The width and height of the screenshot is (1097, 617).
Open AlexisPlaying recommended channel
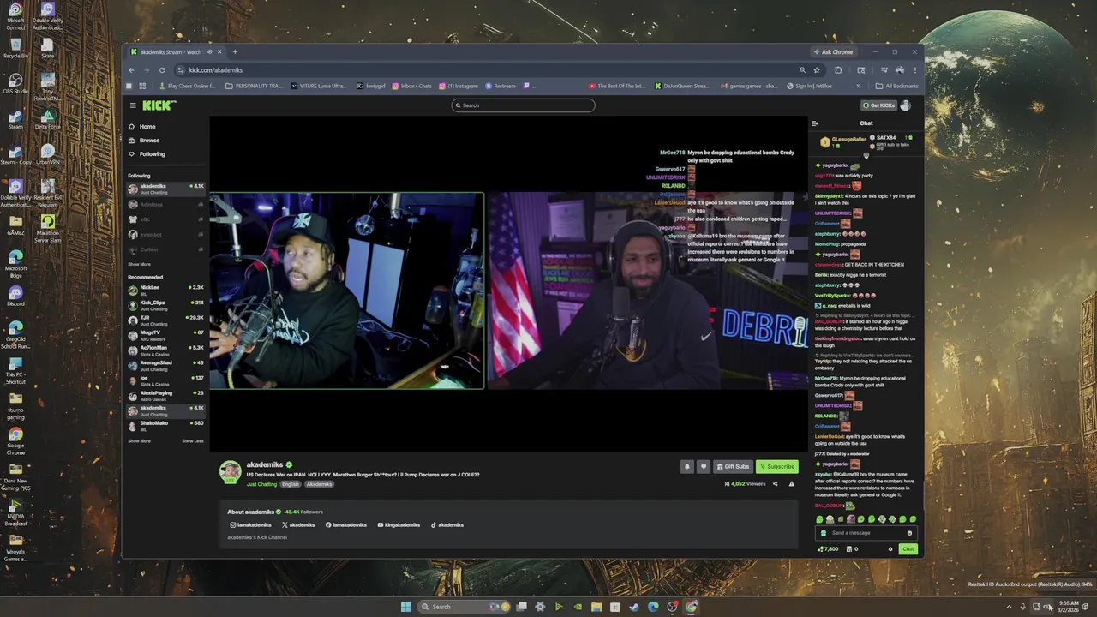coord(165,395)
